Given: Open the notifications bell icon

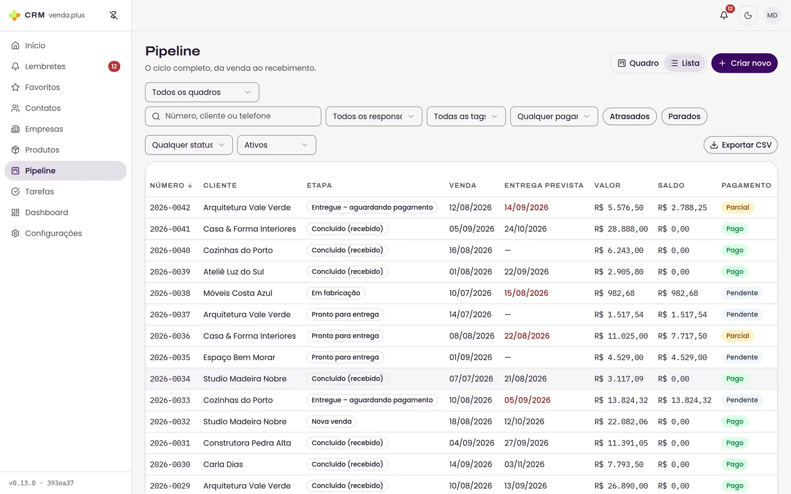Looking at the screenshot, I should (x=724, y=15).
